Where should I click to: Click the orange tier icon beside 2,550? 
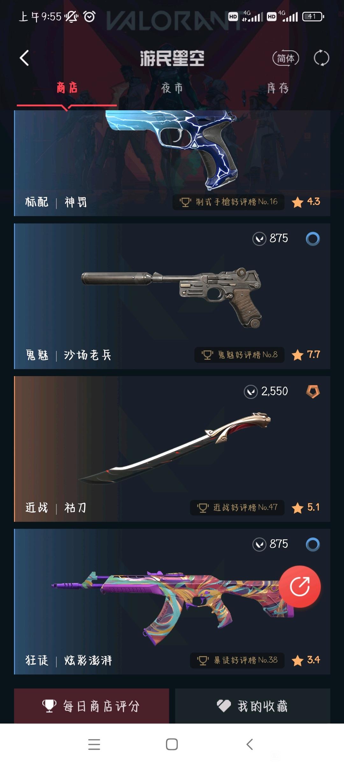tap(313, 391)
